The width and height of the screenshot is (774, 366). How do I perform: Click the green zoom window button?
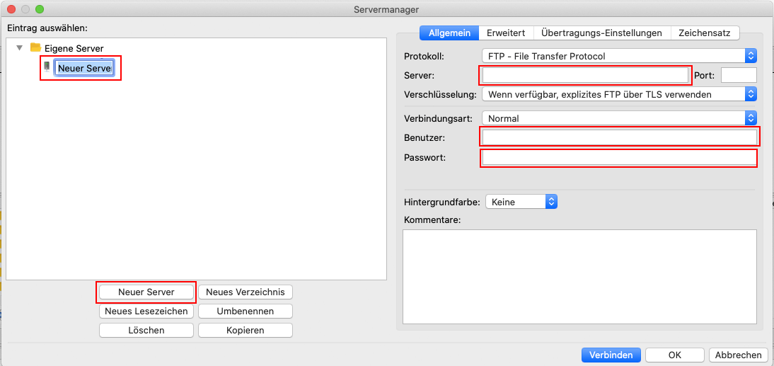coord(40,9)
